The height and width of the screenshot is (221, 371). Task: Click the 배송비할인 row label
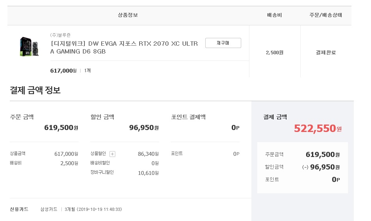pyautogui.click(x=100, y=163)
